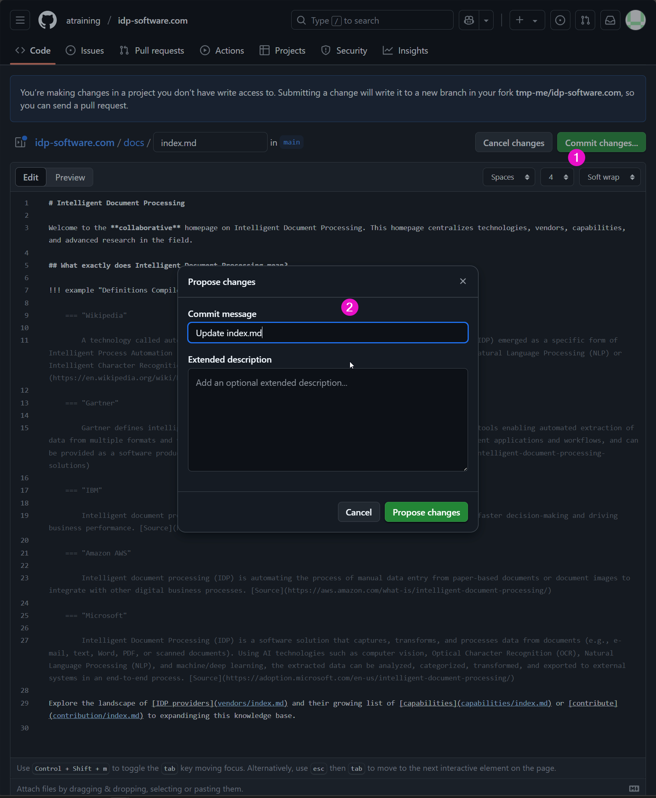Toggle the file tree side panel icon
The height and width of the screenshot is (798, 656).
(20, 142)
